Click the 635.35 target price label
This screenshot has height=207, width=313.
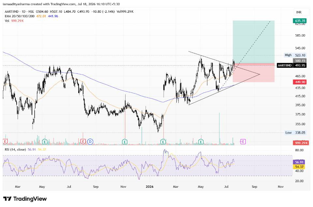pyautogui.click(x=300, y=21)
